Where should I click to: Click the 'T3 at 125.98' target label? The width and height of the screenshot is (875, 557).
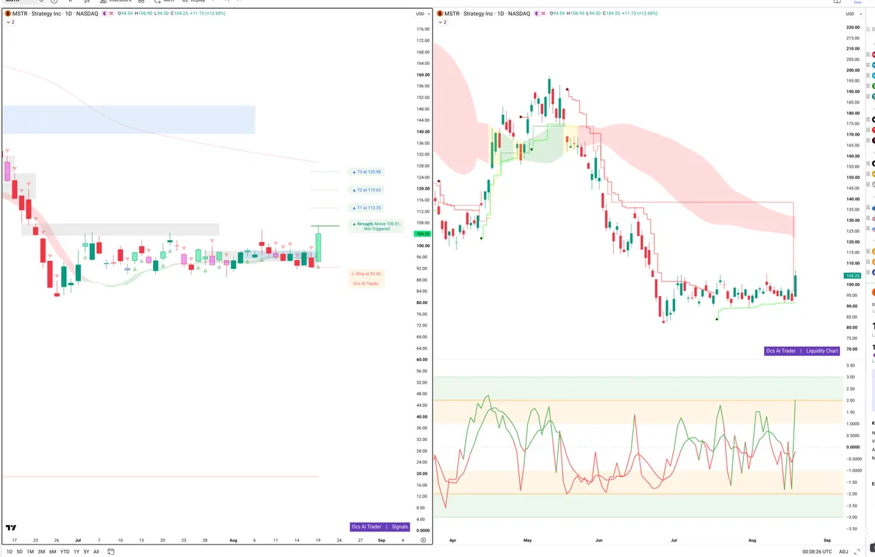click(x=367, y=171)
